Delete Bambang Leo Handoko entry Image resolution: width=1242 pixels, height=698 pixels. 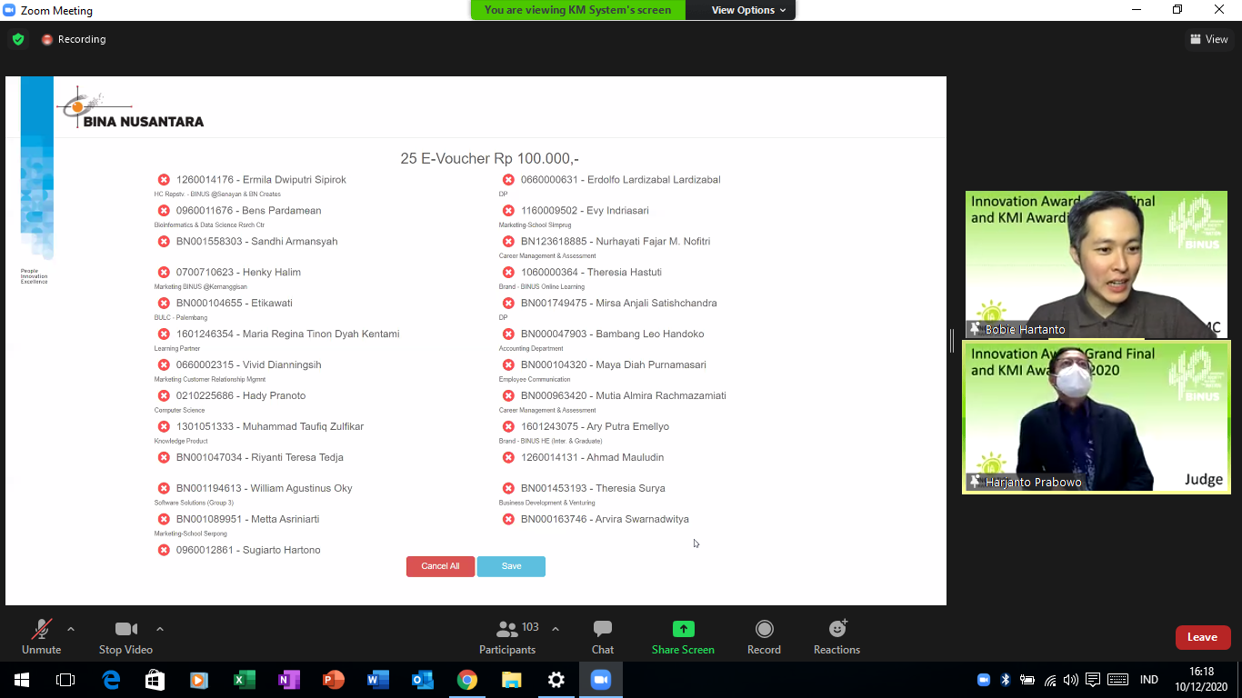pos(508,334)
